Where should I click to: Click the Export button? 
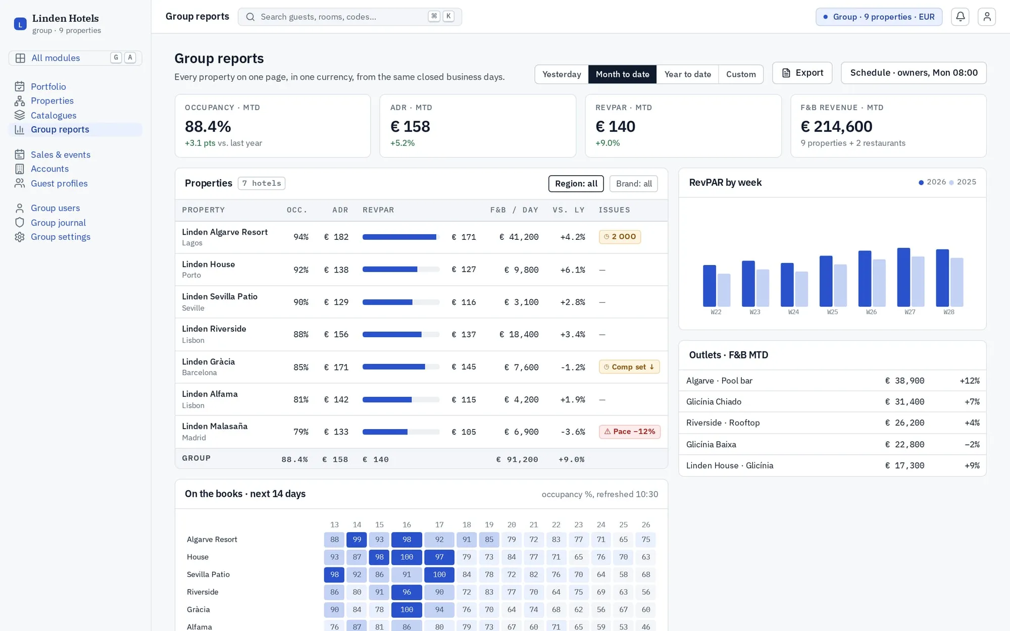click(802, 73)
